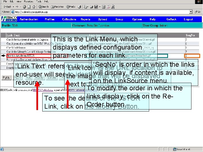The image size is (203, 152).
Task: Click the 'Link Text' column header
Action: (13, 35)
